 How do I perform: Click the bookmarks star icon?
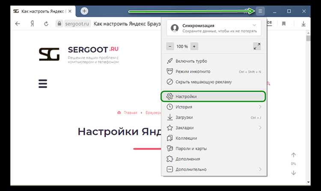tap(170, 128)
